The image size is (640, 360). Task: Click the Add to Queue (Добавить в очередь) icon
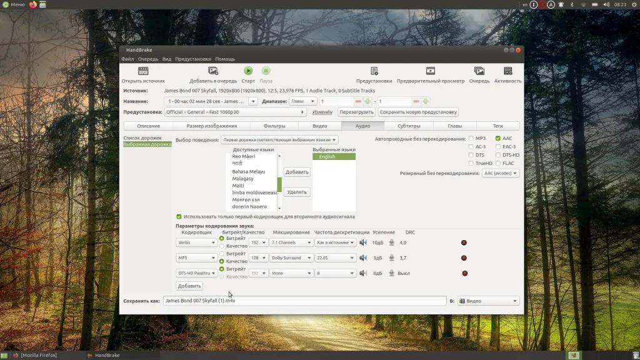pos(213,71)
